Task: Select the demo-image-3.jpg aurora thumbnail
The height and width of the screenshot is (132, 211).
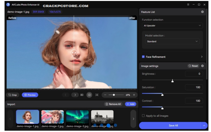Action: click(x=77, y=117)
